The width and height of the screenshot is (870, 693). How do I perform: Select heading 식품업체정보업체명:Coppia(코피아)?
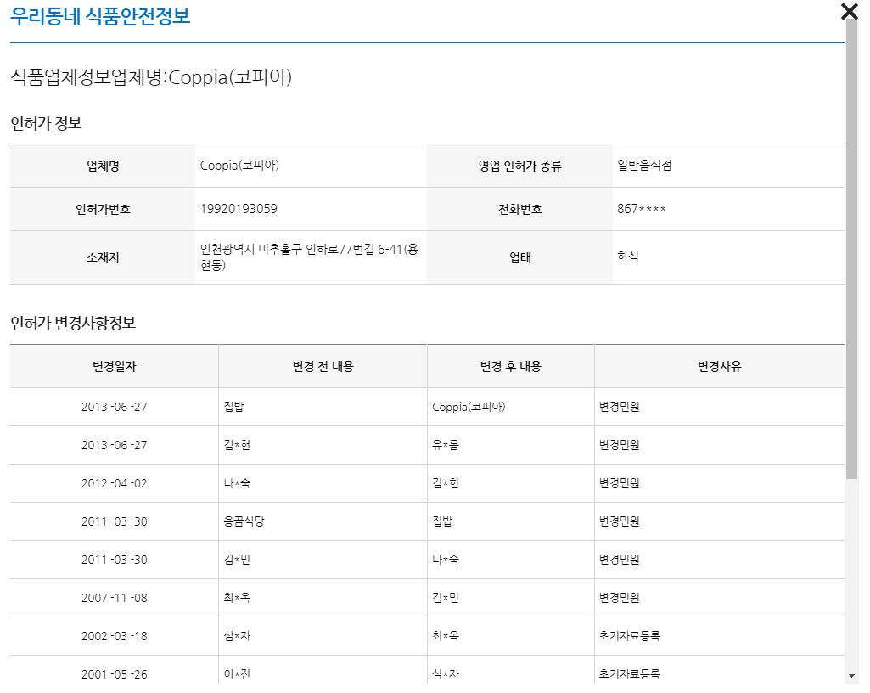point(151,76)
